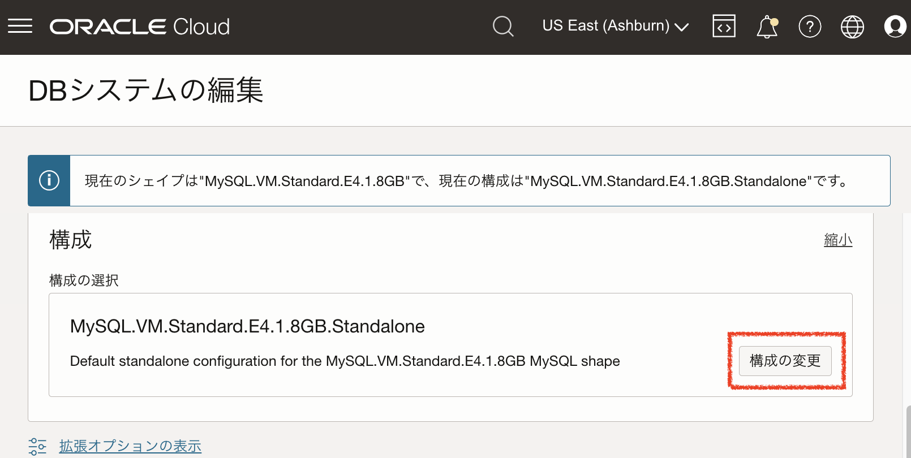Launch the Cloud Shell developer tools icon
This screenshot has width=911, height=458.
coord(724,27)
